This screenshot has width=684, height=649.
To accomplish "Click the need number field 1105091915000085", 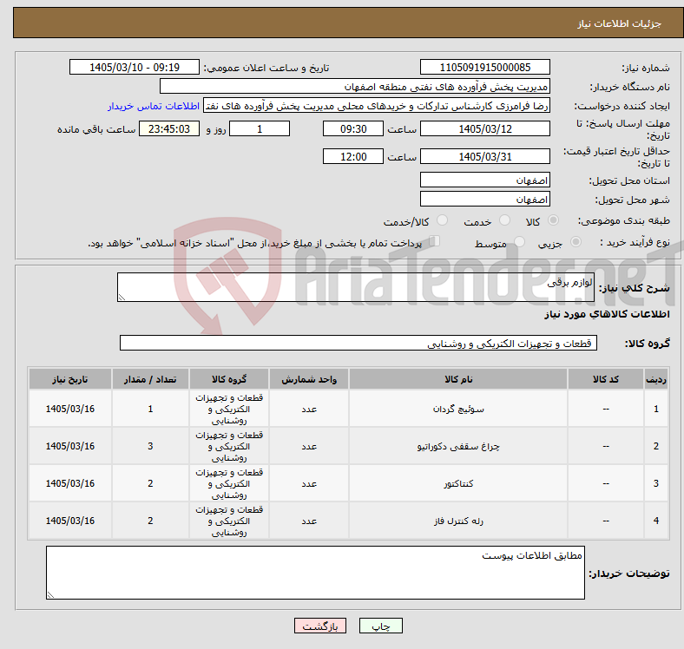I will pyautogui.click(x=485, y=67).
